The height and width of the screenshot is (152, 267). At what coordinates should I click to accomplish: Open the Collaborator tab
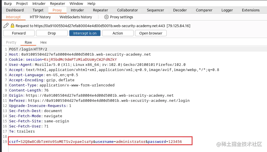pyautogui.click(x=127, y=10)
